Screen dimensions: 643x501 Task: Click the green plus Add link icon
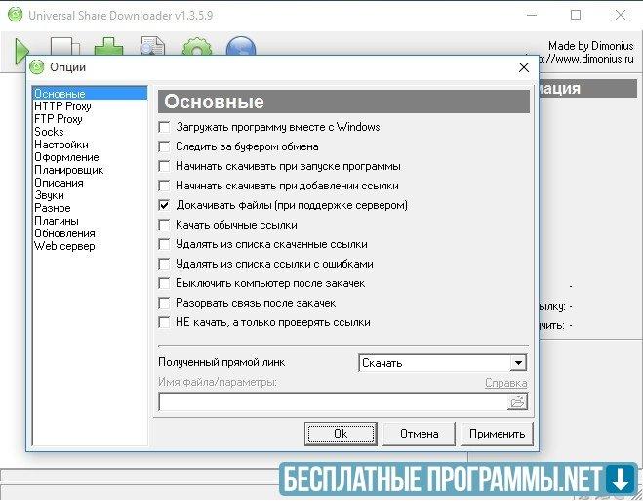108,46
